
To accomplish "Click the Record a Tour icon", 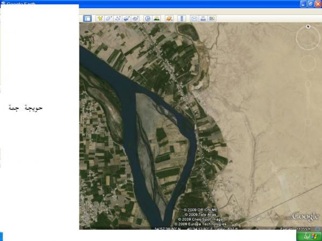I will tap(136, 18).
